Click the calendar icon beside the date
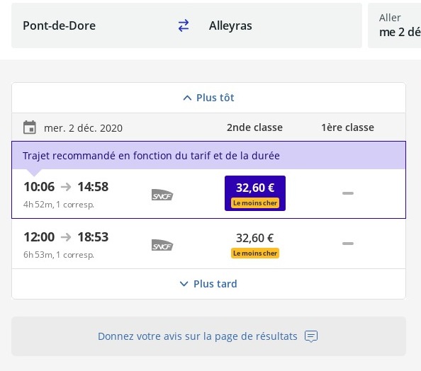 (30, 127)
